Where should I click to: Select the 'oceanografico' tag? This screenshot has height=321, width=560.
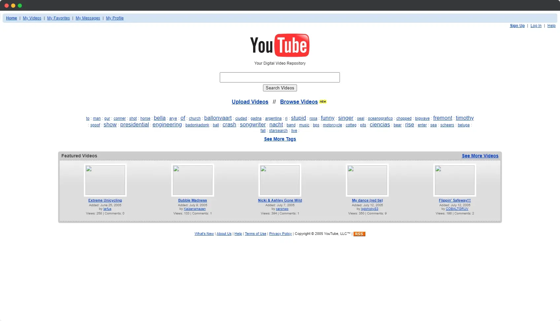coord(380,118)
